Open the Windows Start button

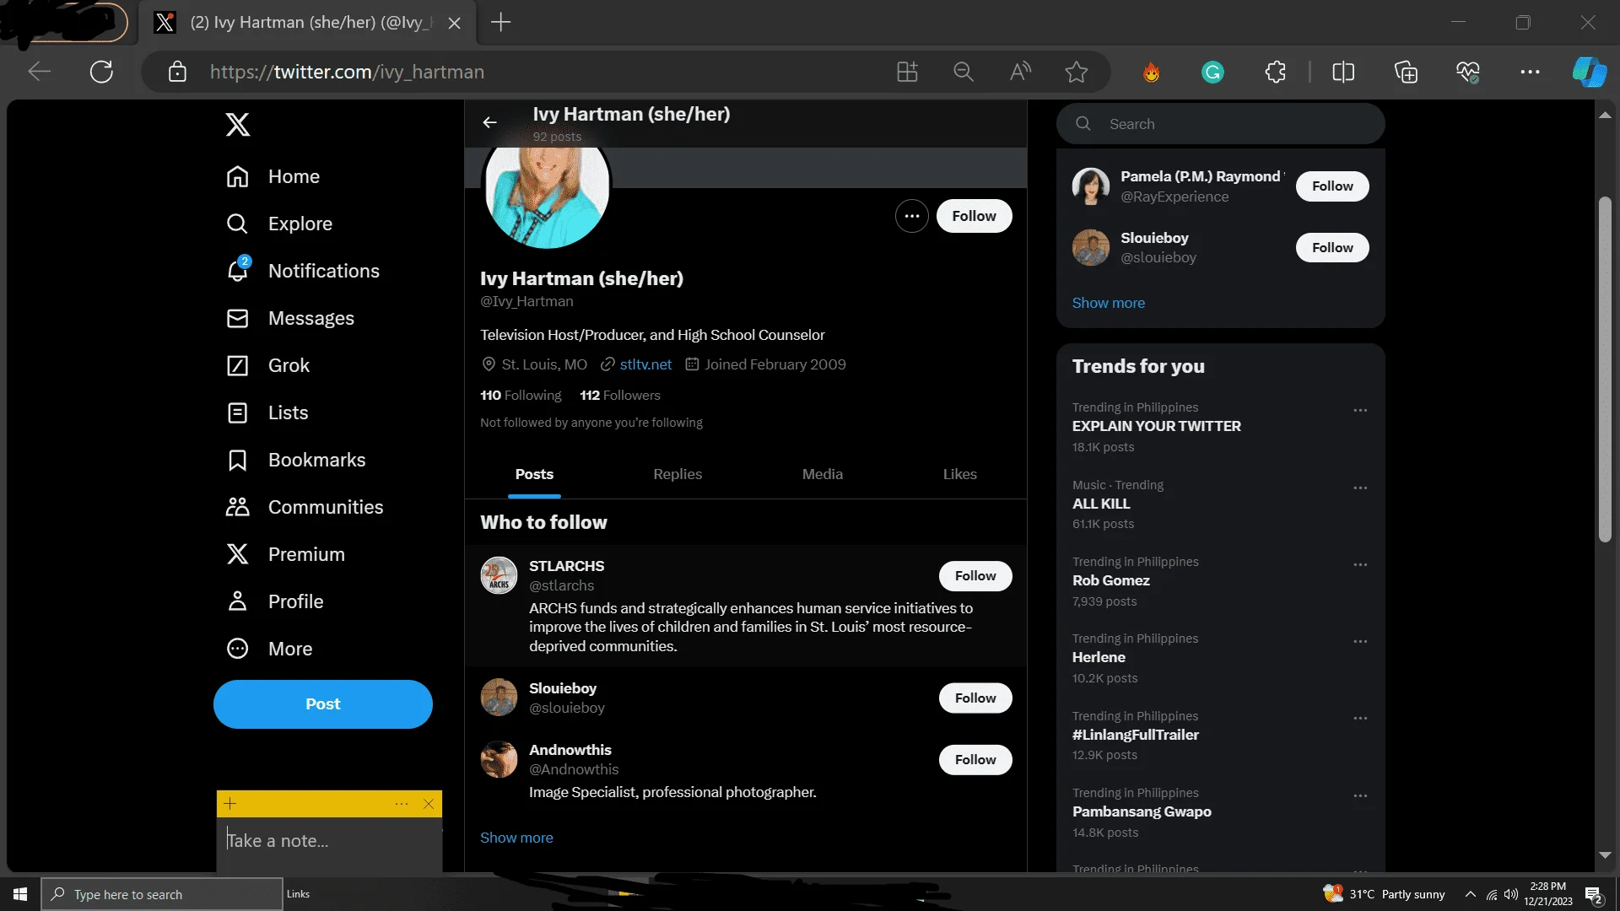[x=20, y=894]
